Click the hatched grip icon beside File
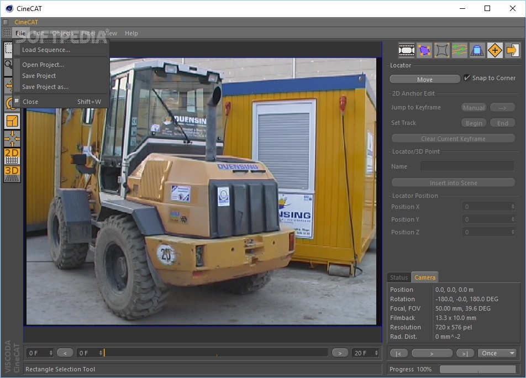 tap(7, 33)
